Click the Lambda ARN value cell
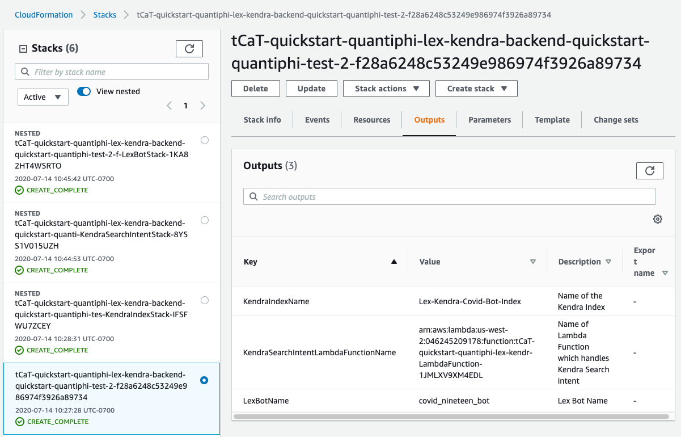The width and height of the screenshot is (681, 437). pos(476,352)
